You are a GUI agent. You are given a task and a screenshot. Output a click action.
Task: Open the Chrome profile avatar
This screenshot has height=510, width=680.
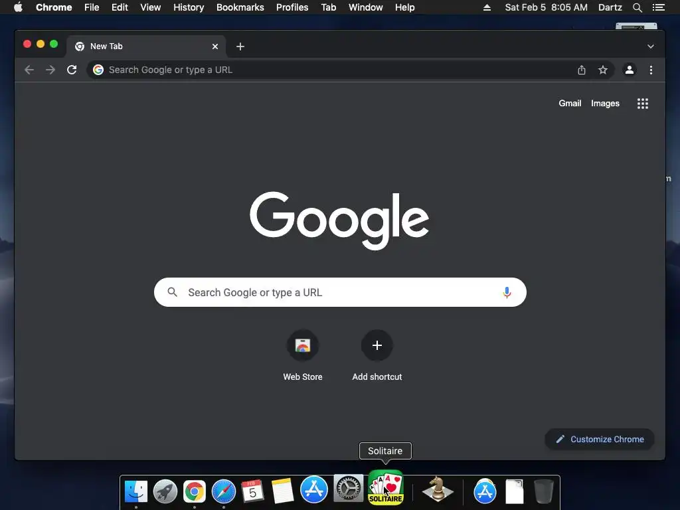tap(630, 70)
